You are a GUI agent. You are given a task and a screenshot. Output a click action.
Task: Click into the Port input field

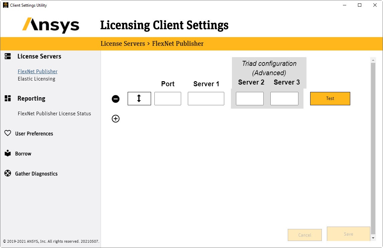pyautogui.click(x=168, y=99)
